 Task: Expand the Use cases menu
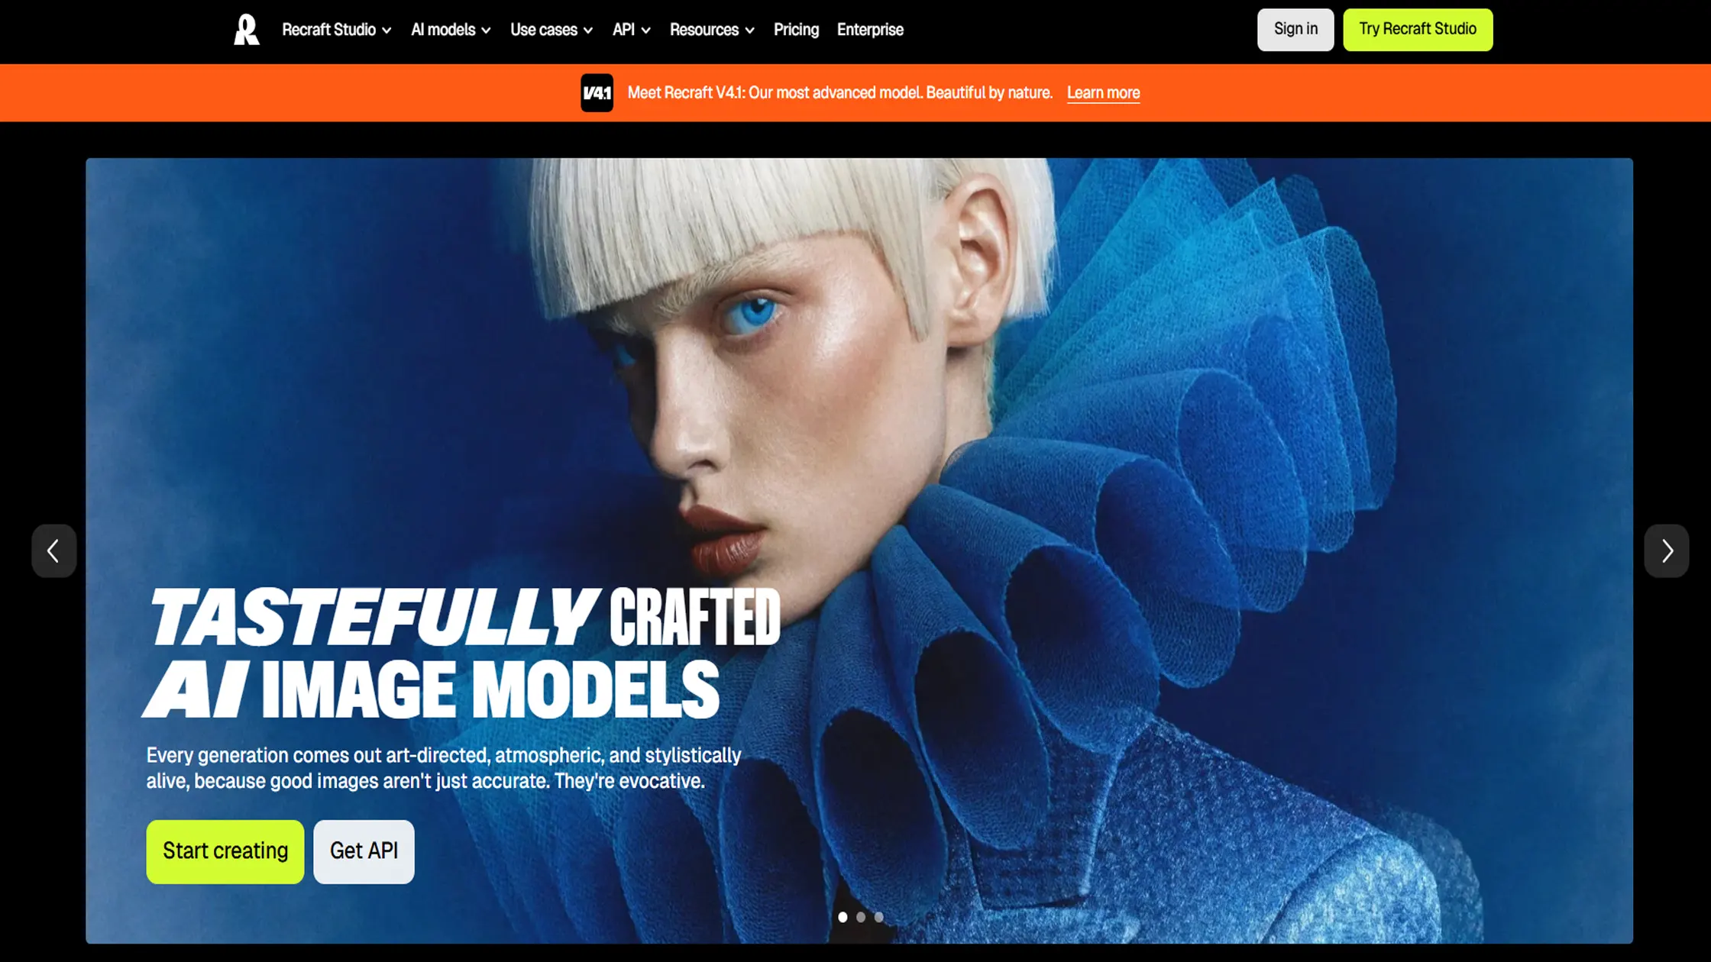551,30
